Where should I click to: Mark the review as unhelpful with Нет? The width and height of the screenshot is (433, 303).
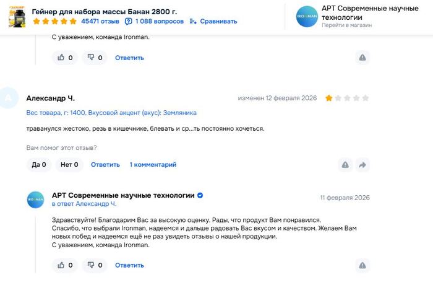tap(69, 165)
